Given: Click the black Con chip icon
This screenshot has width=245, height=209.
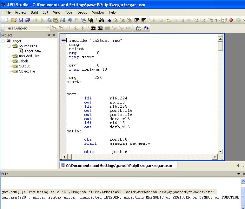Looking at the screenshot, I should 93,28.
